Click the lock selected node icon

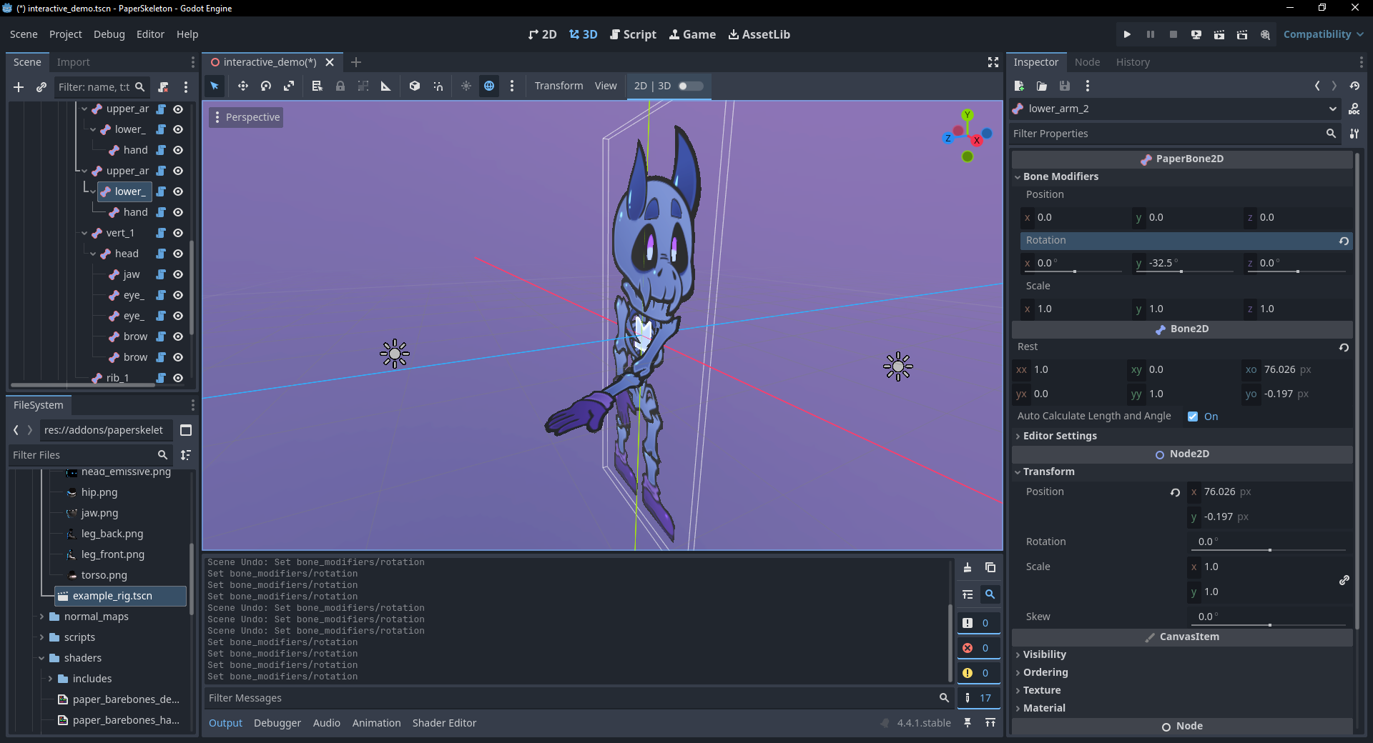tap(340, 86)
